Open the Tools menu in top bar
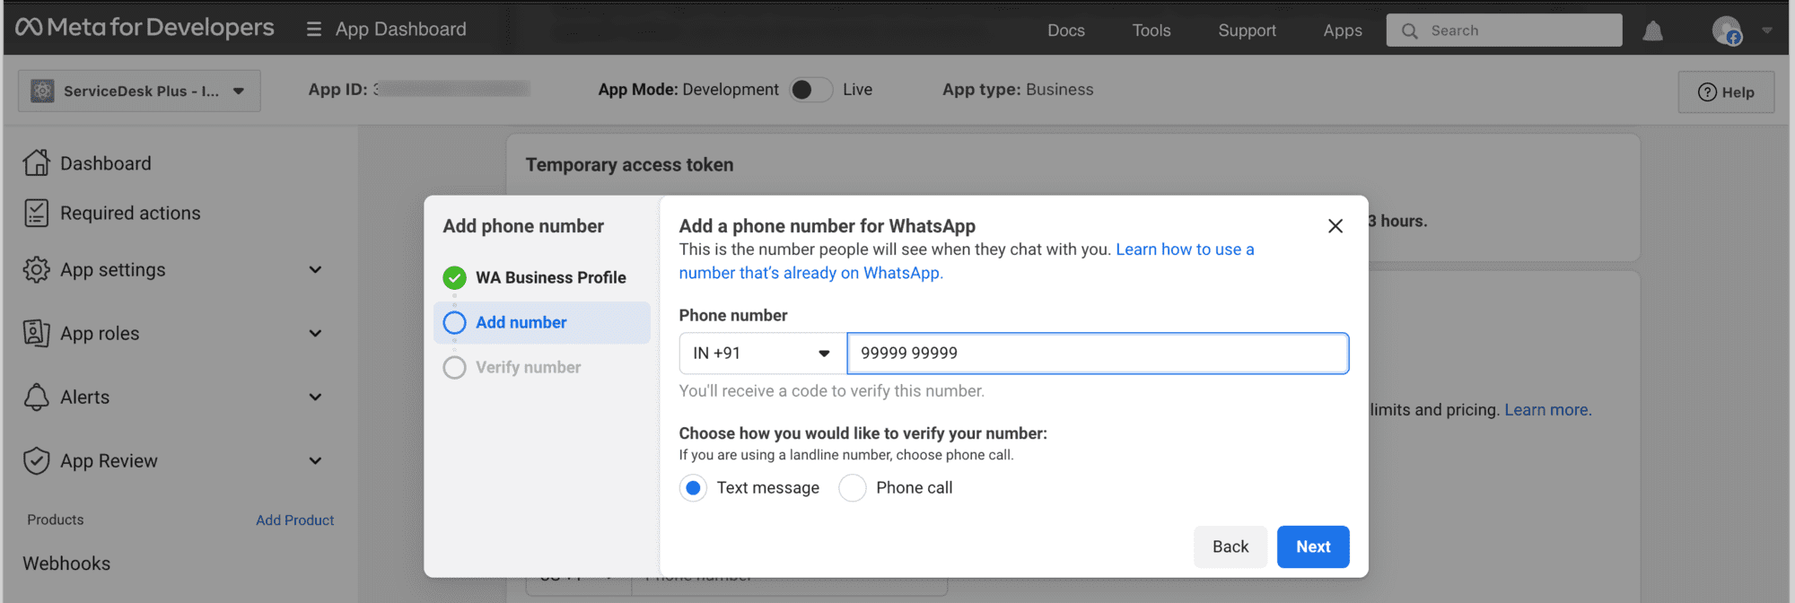Viewport: 1795px width, 603px height. (x=1151, y=31)
